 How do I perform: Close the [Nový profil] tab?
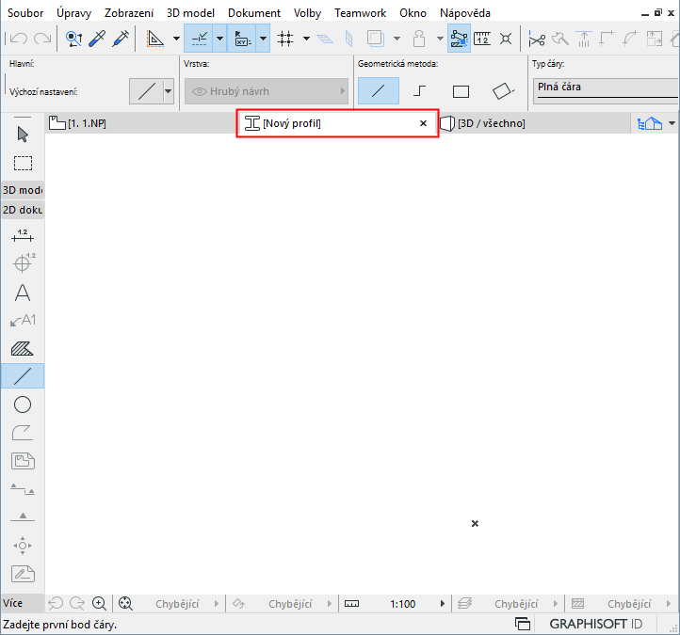(x=423, y=123)
